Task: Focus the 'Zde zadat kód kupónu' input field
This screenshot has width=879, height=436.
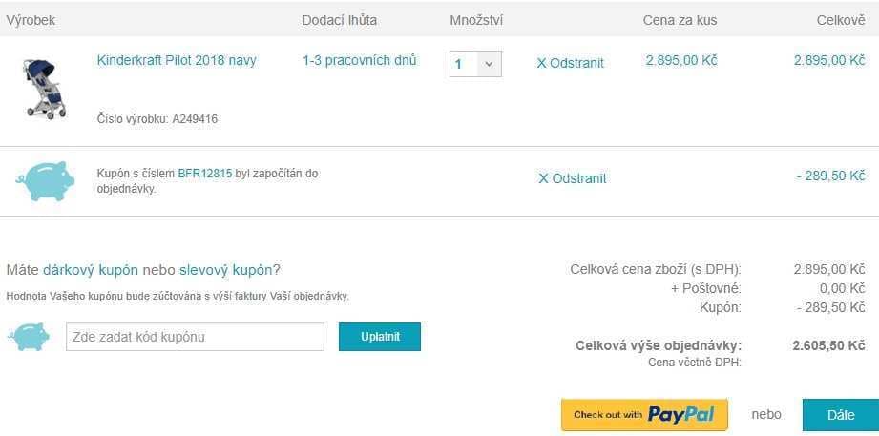Action: [195, 337]
